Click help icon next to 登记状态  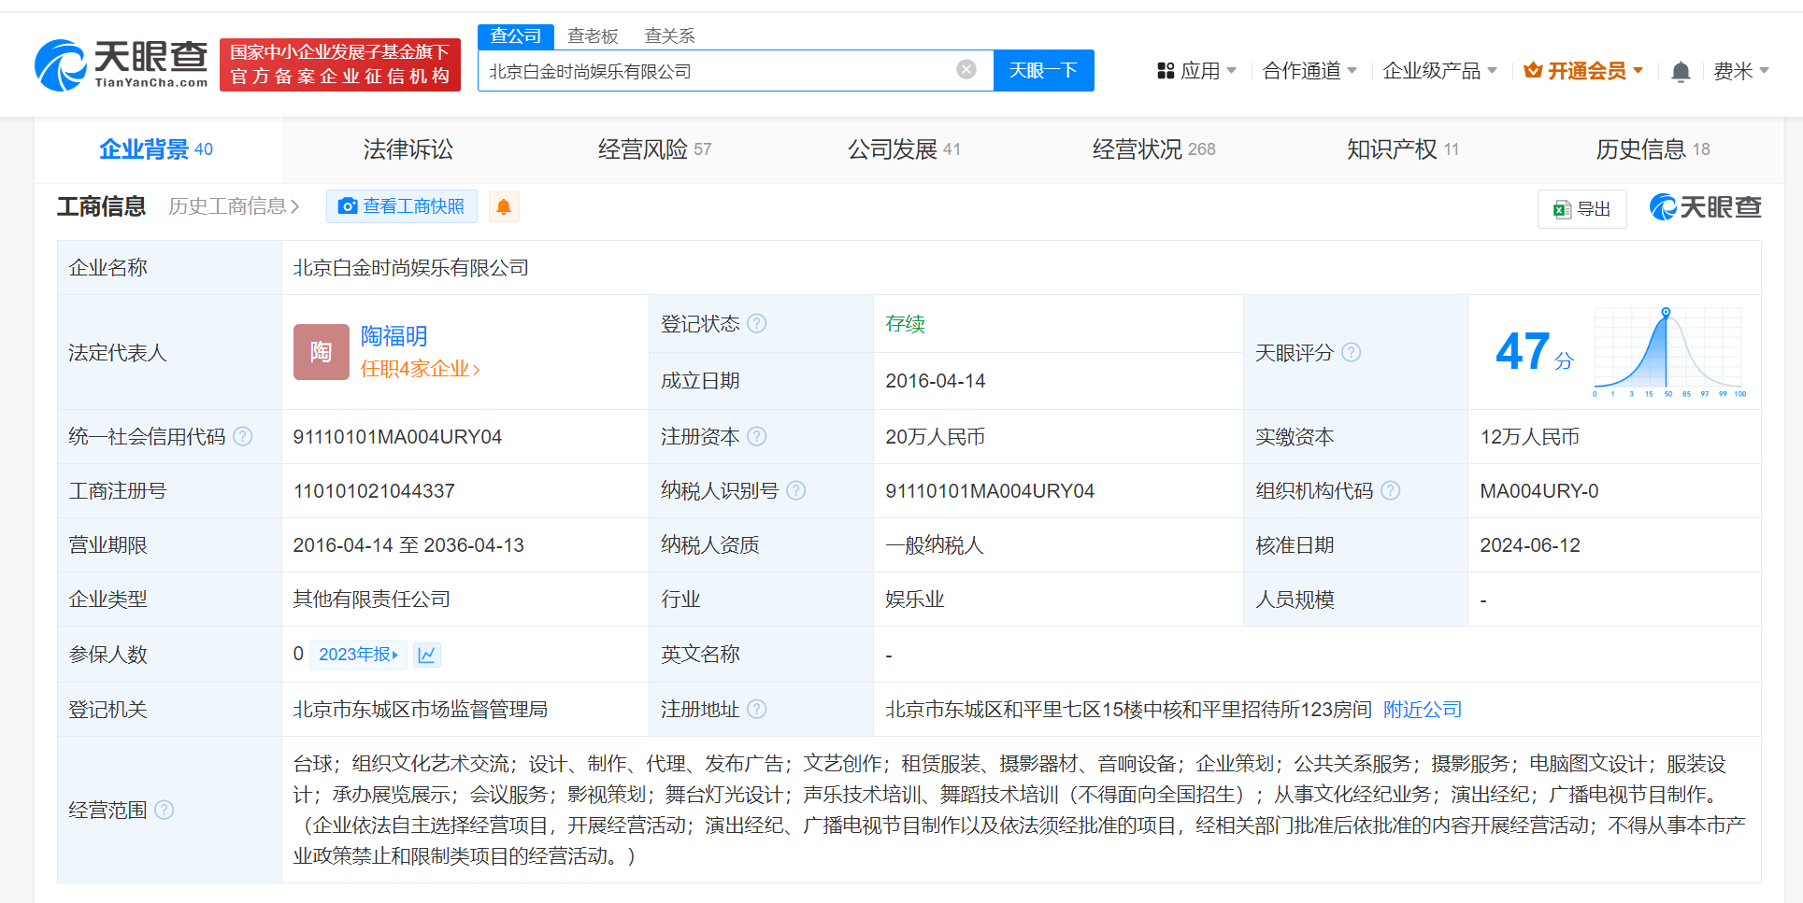coord(757,323)
